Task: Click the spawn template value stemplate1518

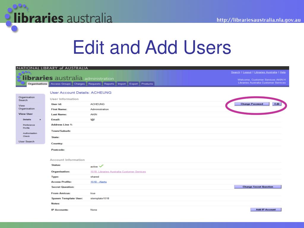Action: click(100, 199)
